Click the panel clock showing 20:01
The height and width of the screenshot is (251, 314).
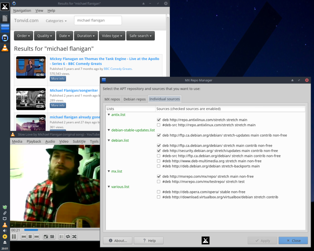tap(5, 249)
